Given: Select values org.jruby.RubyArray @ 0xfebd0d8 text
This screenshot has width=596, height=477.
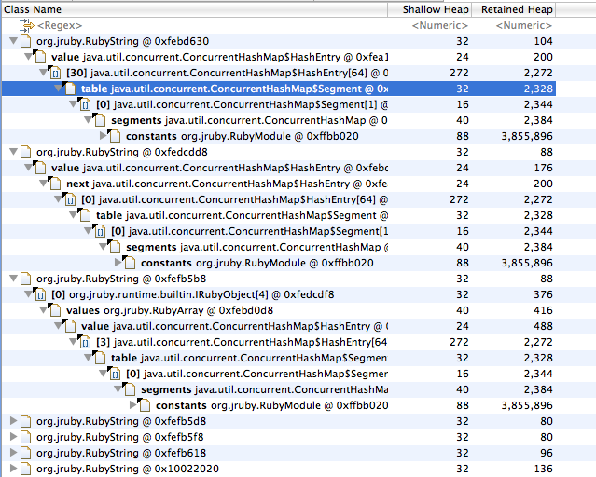Looking at the screenshot, I should [x=170, y=310].
